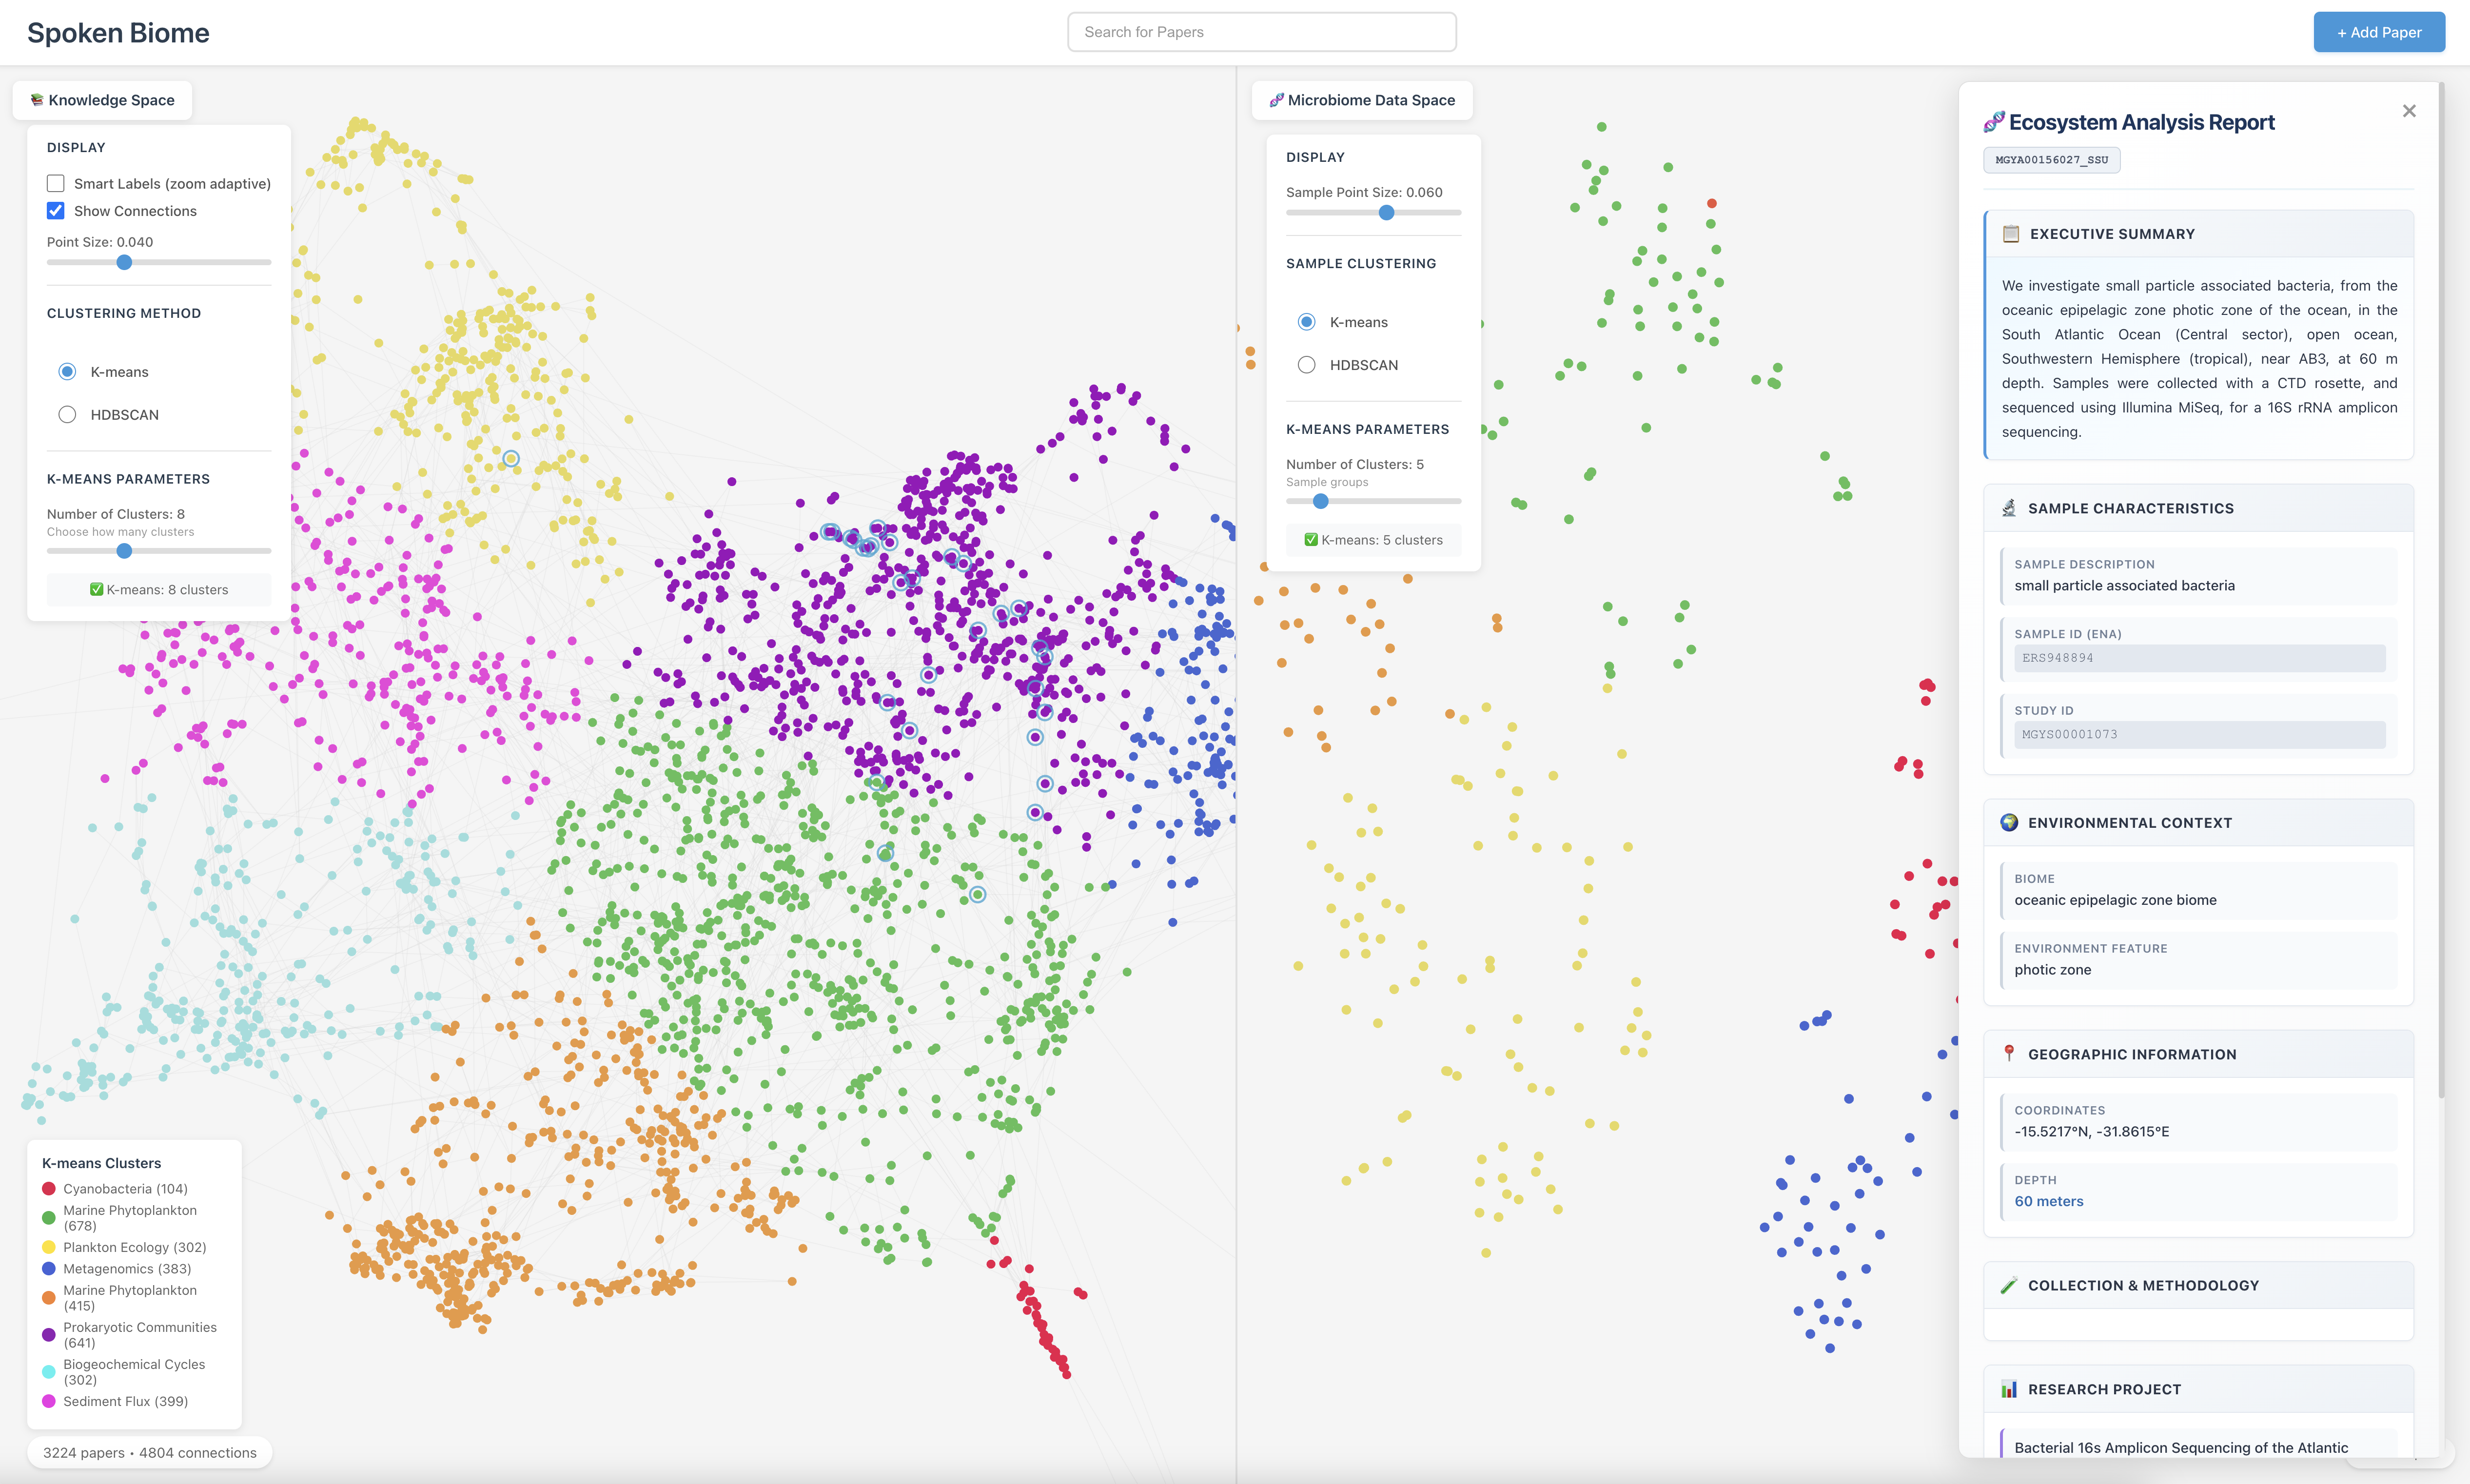Click the Sample Characteristics microscope icon
The height and width of the screenshot is (1484, 2470).
(x=2011, y=507)
